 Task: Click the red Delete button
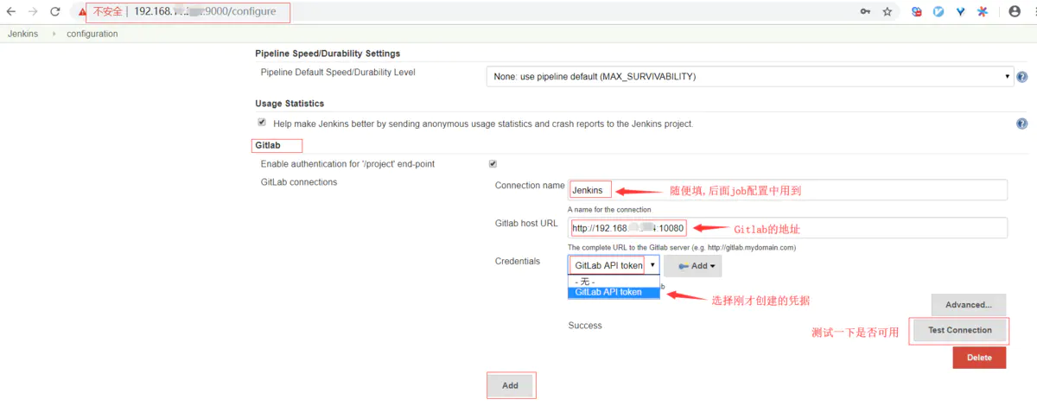(979, 358)
